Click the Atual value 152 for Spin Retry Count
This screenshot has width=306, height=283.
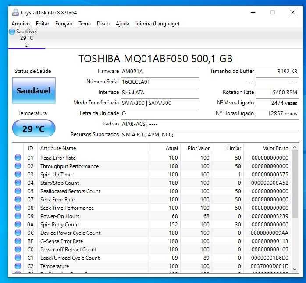[173, 224]
